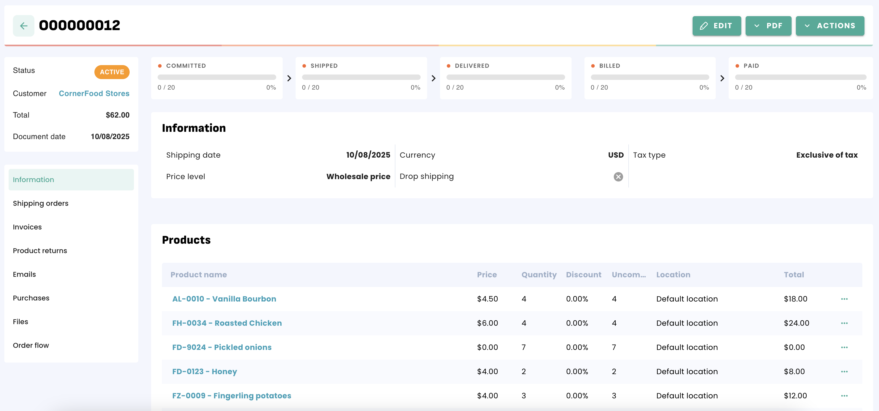Sort by the Quantity column header
The width and height of the screenshot is (879, 411).
coord(538,274)
